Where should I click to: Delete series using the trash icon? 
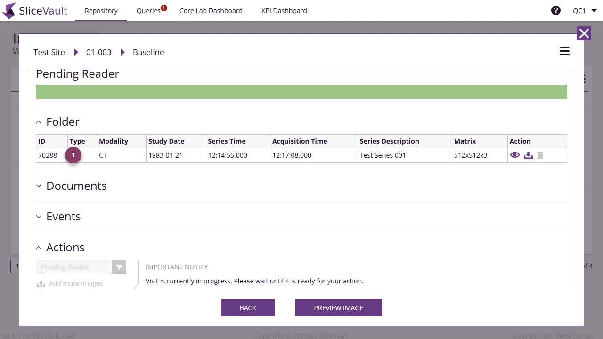tap(540, 155)
